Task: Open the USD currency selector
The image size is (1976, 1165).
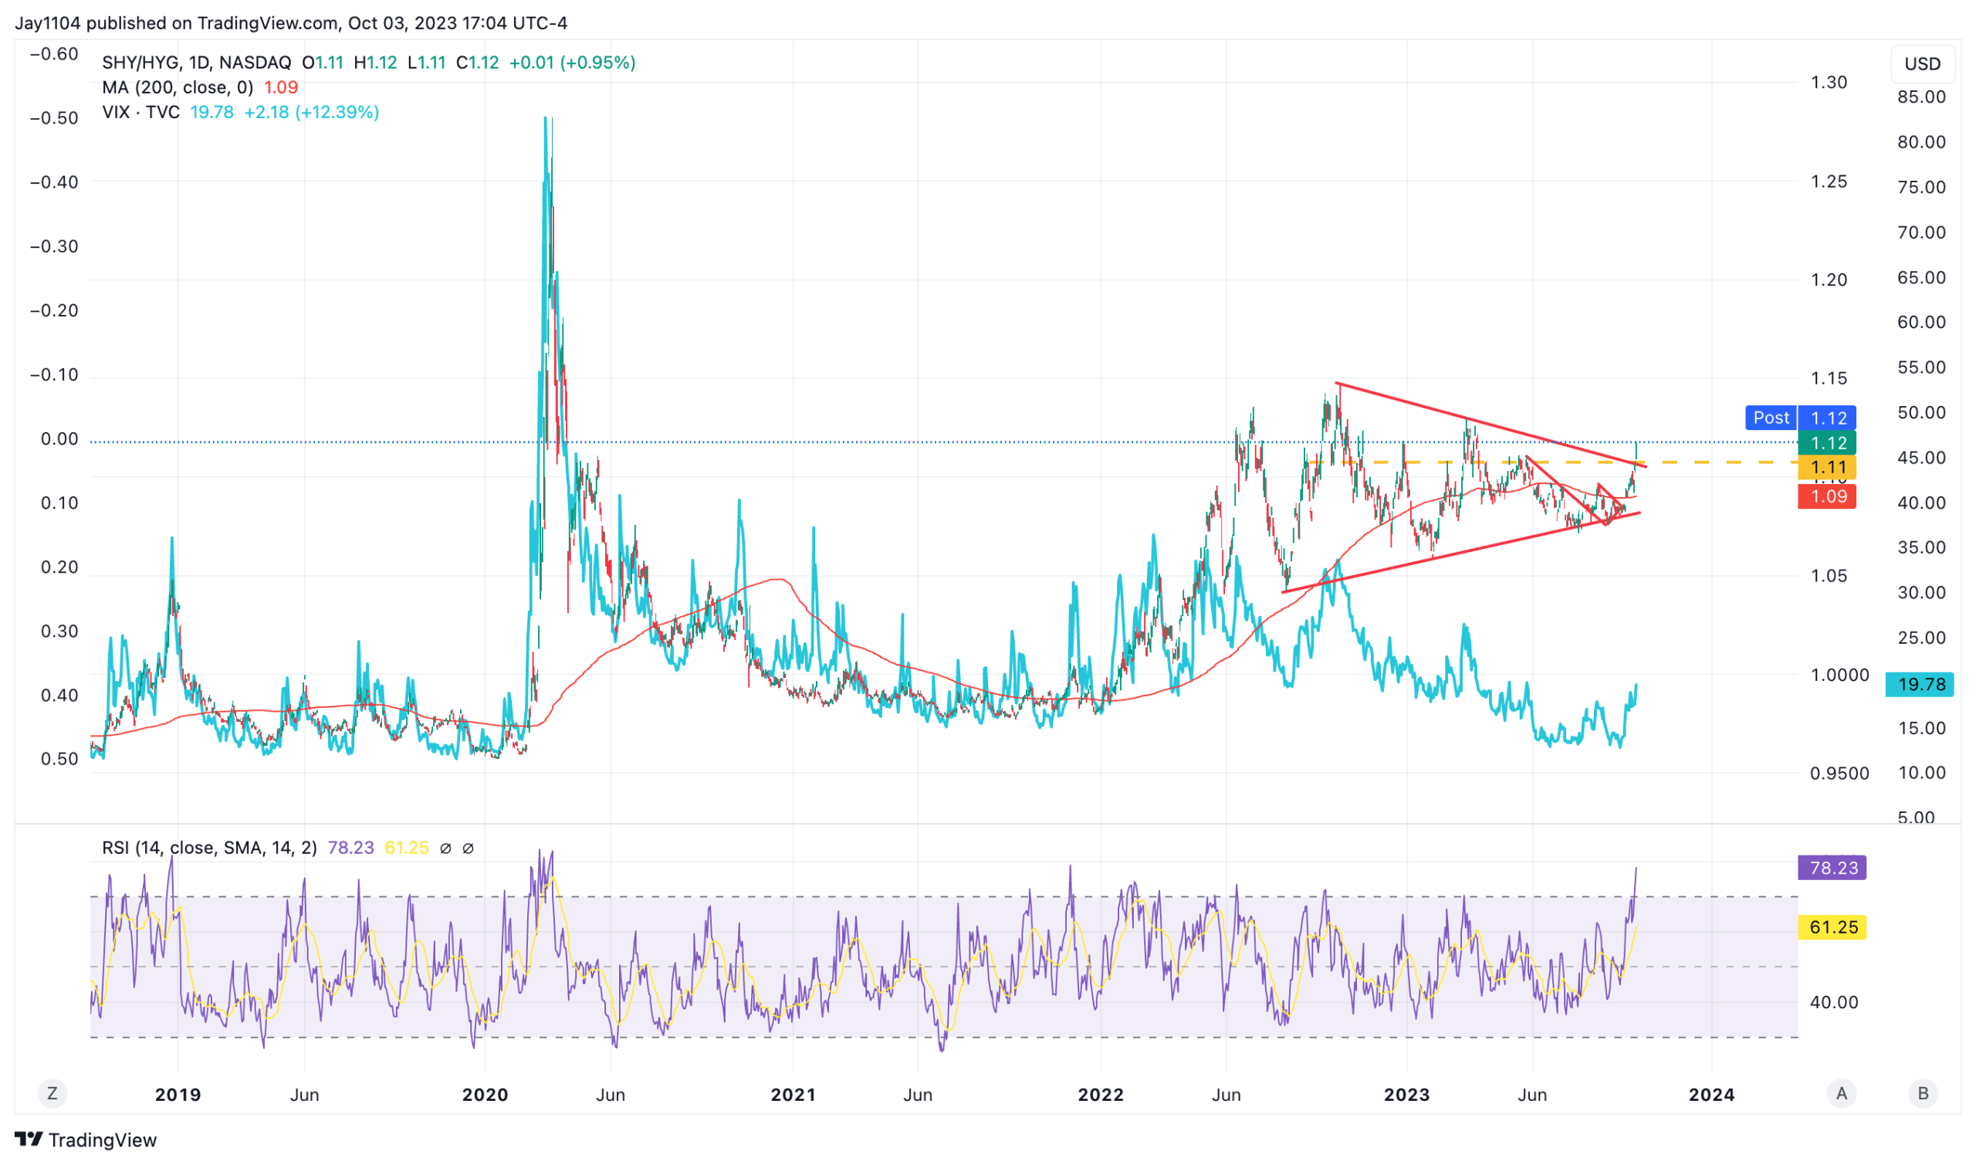Action: point(1922,63)
